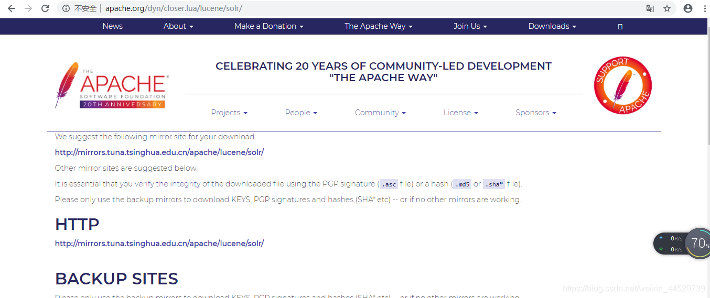Viewport: 710px width, 298px height.
Task: Open the suggested tsinghua mirror link
Action: (x=159, y=152)
